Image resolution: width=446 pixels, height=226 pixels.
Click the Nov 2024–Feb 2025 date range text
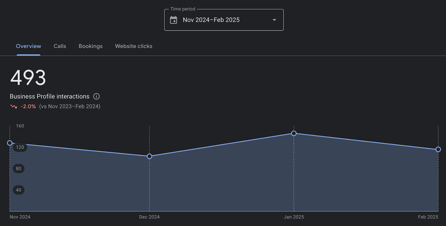[211, 20]
